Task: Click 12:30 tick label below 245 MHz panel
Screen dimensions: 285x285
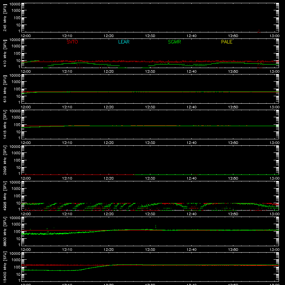Action: click(150, 36)
